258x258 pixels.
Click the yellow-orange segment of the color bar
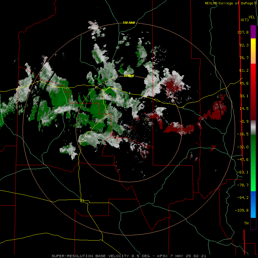[x=253, y=51]
